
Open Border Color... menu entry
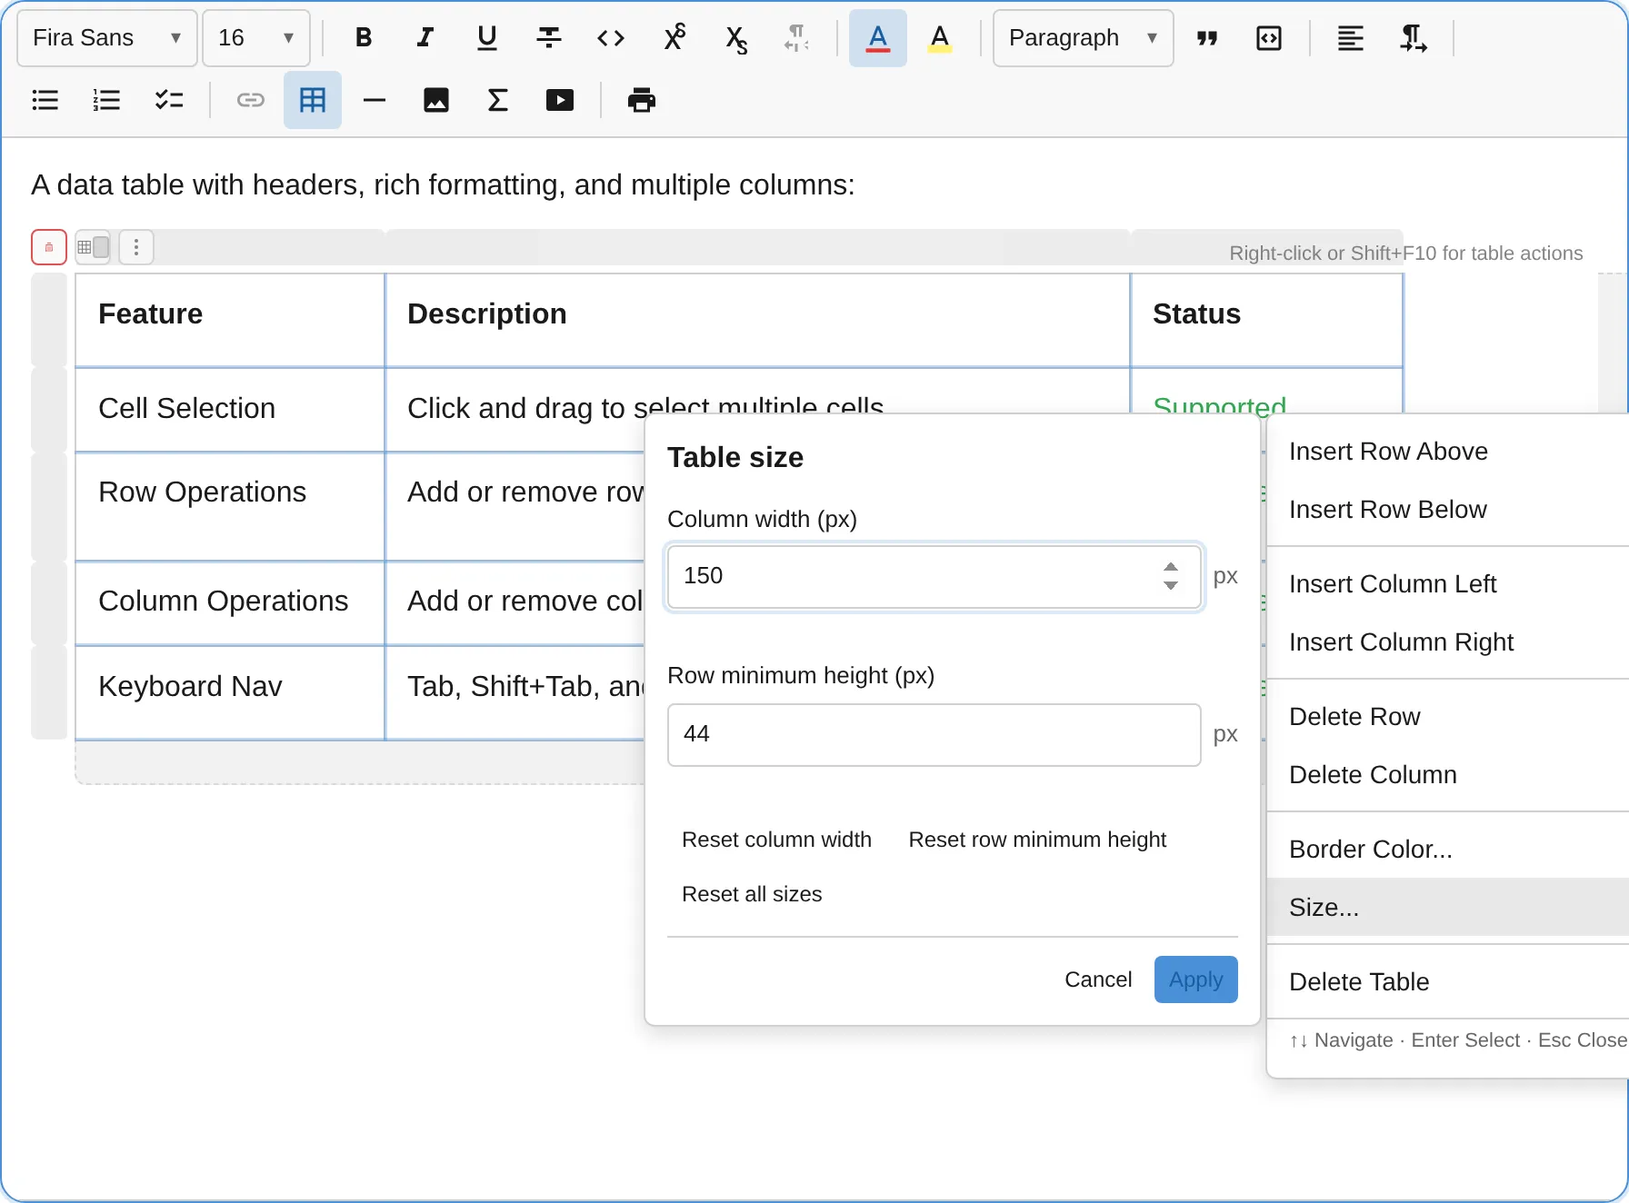coord(1447,850)
